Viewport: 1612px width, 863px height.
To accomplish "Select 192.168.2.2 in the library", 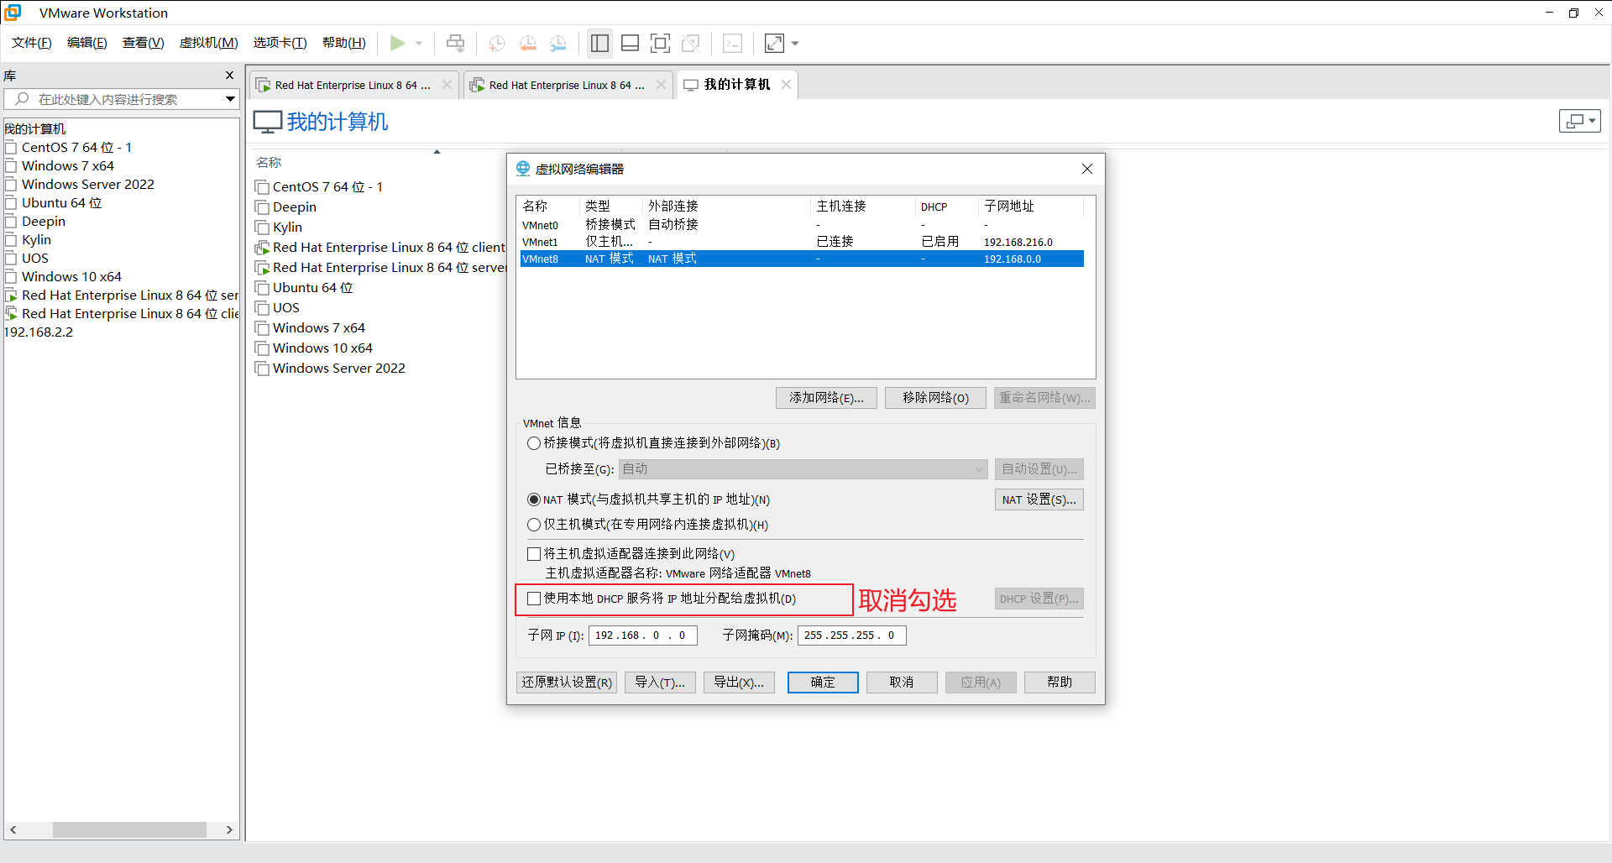I will [39, 332].
